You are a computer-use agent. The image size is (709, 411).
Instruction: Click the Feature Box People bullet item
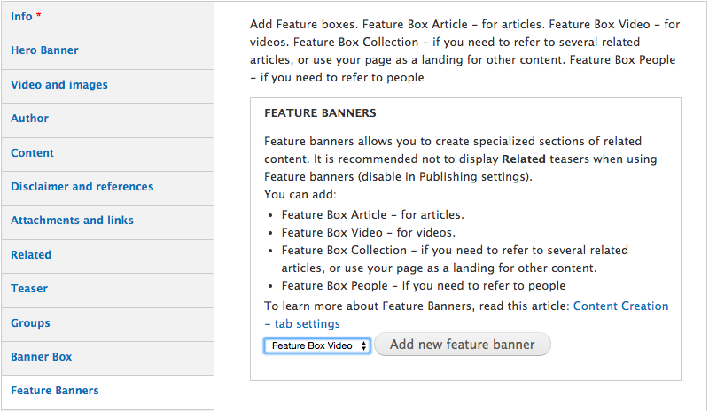tap(423, 286)
